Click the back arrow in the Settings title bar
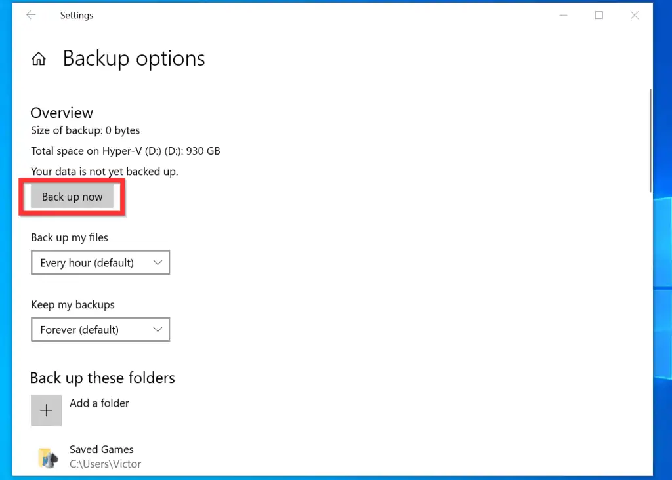The width and height of the screenshot is (672, 480). pyautogui.click(x=31, y=16)
